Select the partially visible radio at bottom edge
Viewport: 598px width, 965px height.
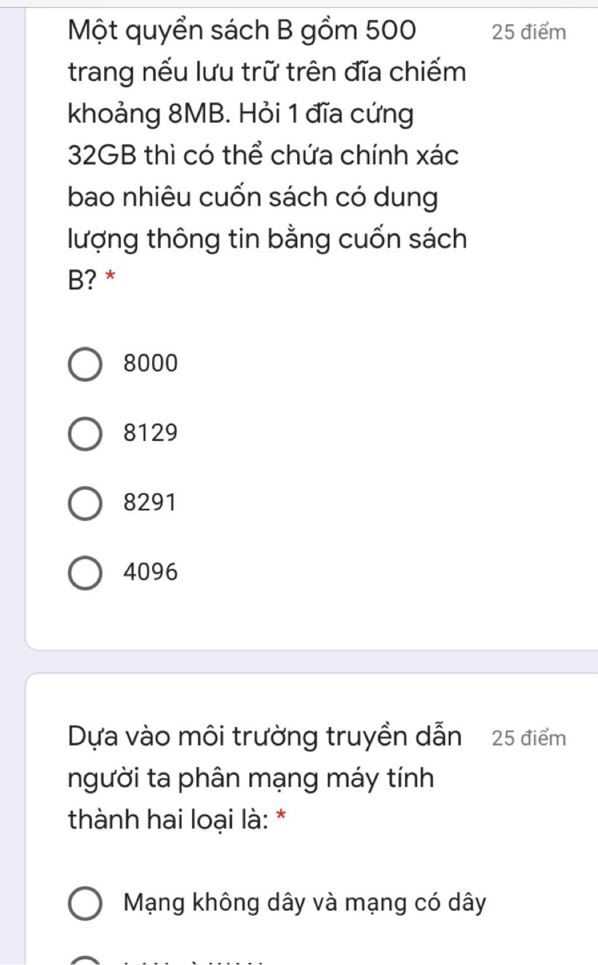click(x=85, y=961)
